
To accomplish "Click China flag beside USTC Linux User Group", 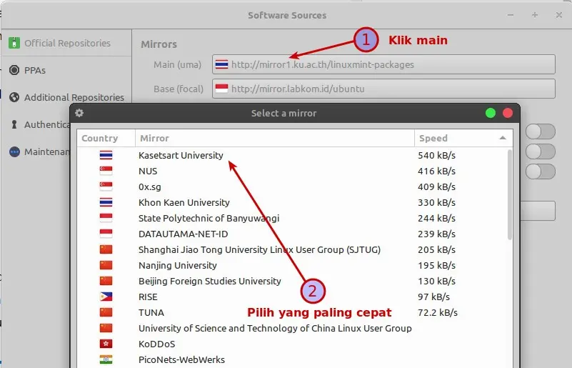I will pyautogui.click(x=106, y=328).
